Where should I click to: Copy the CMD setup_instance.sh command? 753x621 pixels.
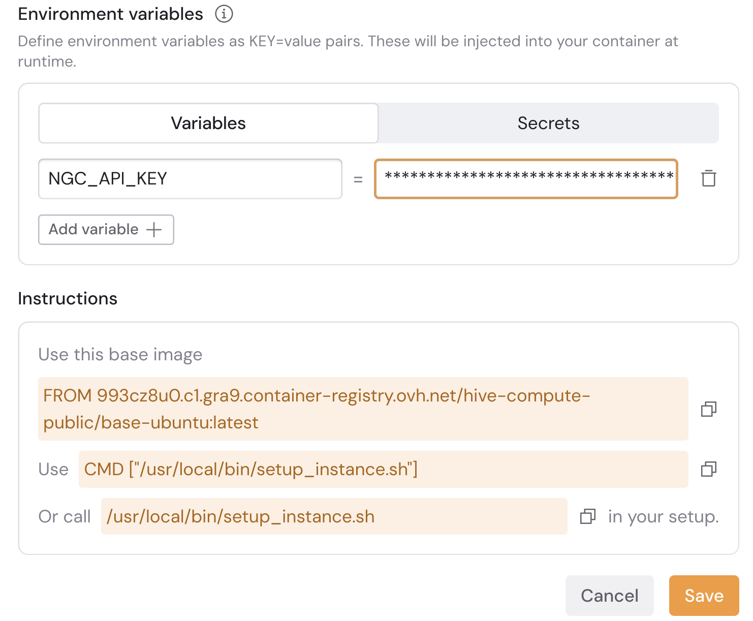pos(708,469)
